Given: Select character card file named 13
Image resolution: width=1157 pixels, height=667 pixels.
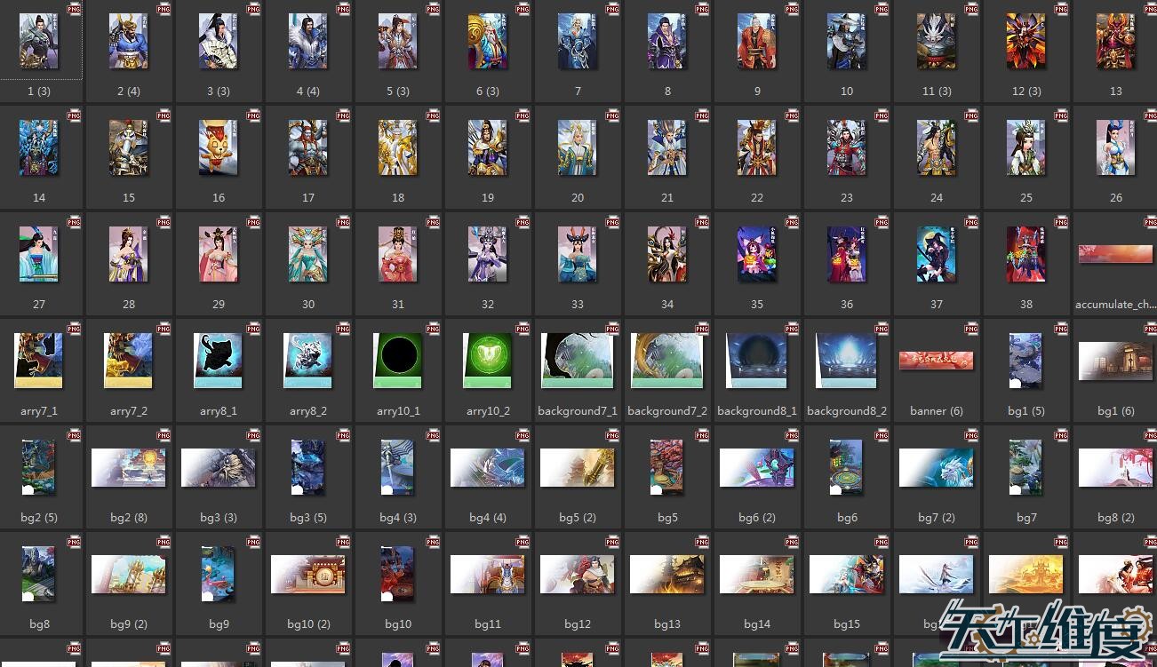Looking at the screenshot, I should pyautogui.click(x=1115, y=42).
